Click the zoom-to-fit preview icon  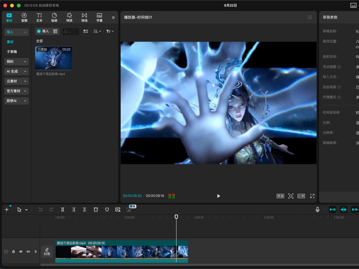point(291,196)
